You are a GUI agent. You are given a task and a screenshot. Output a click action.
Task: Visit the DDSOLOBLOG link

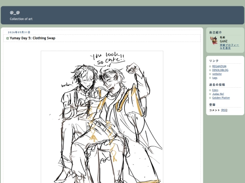pyautogui.click(x=220, y=70)
